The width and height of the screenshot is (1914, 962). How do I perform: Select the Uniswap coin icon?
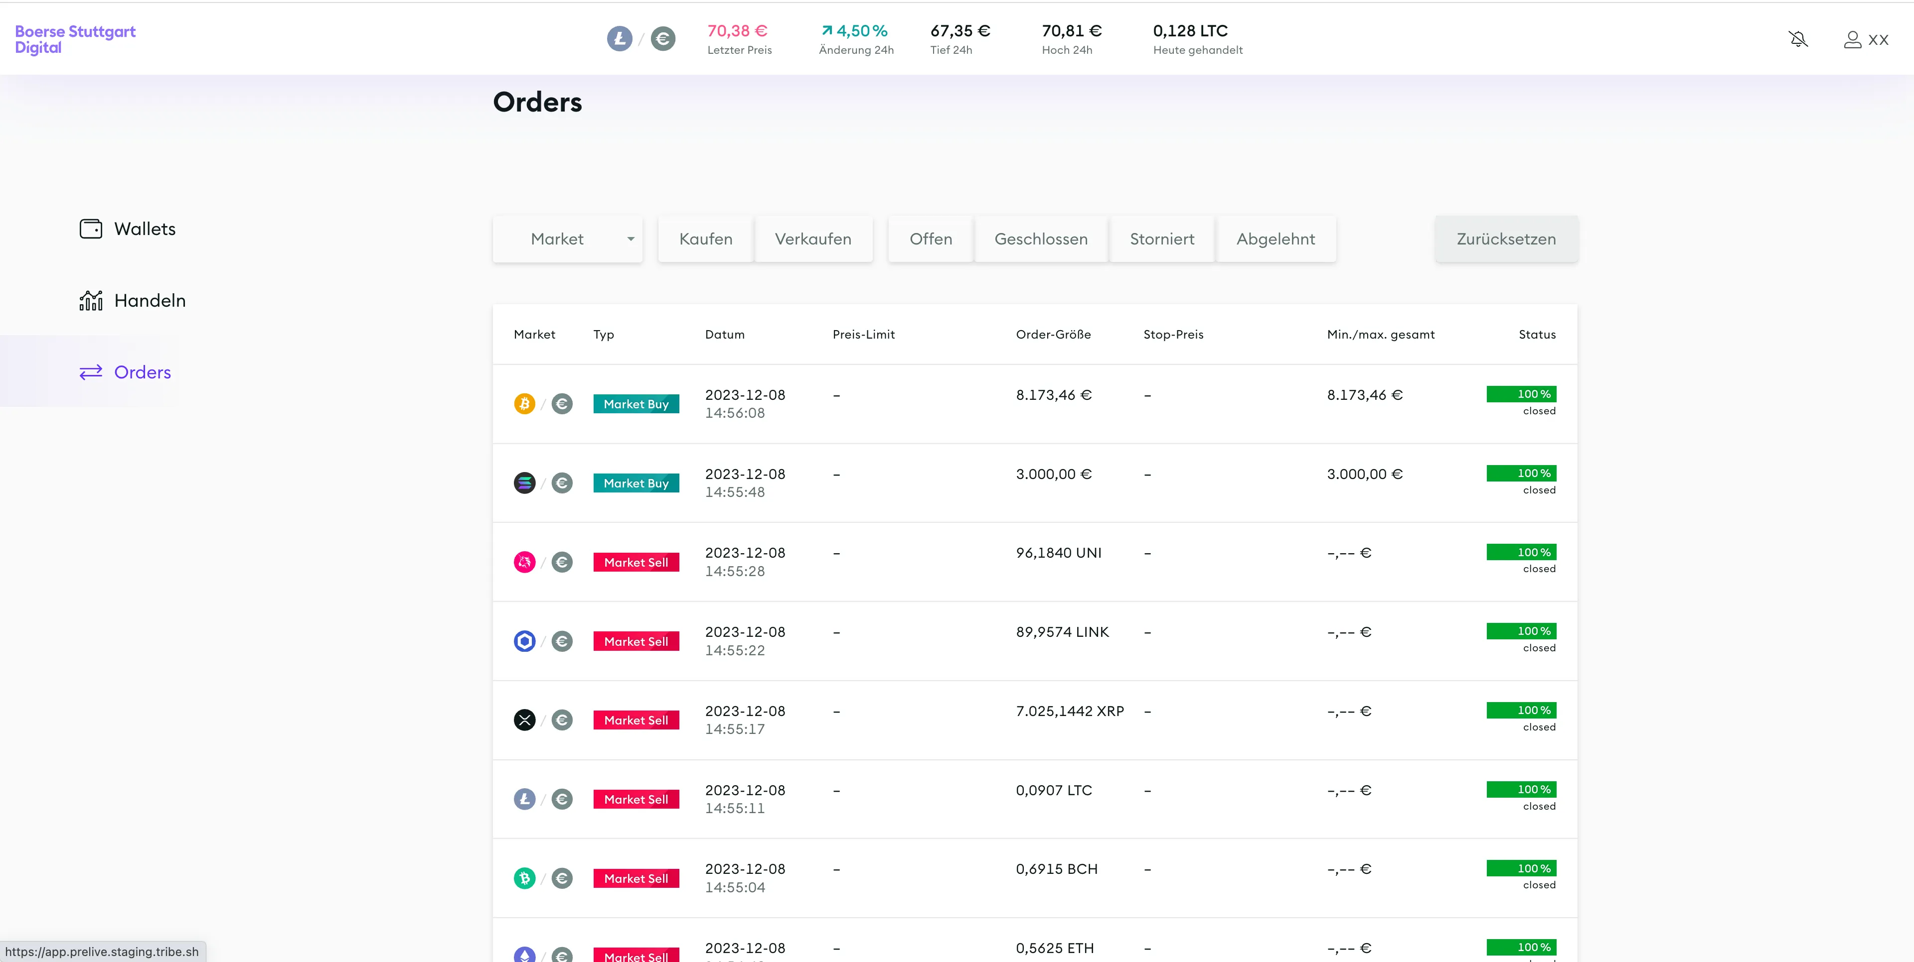pyautogui.click(x=525, y=562)
